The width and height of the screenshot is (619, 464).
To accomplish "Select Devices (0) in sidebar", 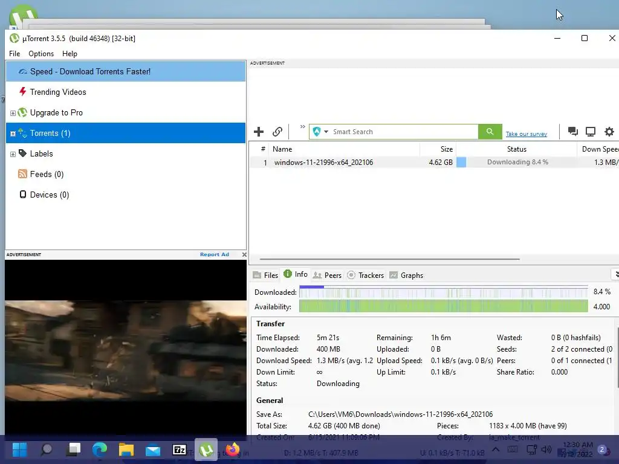I will pyautogui.click(x=126, y=195).
